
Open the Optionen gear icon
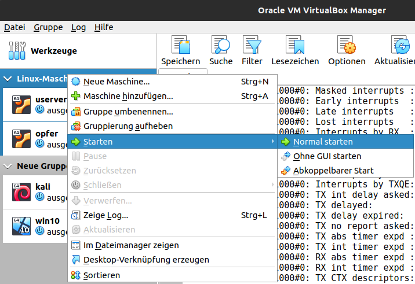coord(347,45)
